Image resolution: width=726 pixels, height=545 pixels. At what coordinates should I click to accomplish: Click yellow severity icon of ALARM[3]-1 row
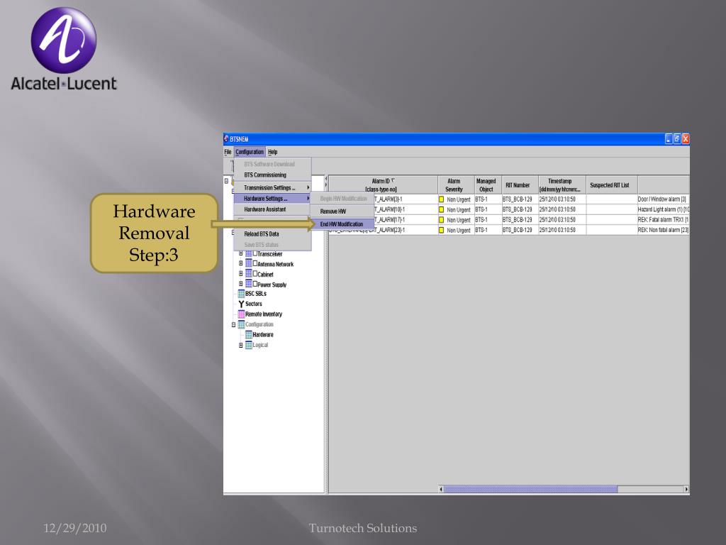point(441,199)
